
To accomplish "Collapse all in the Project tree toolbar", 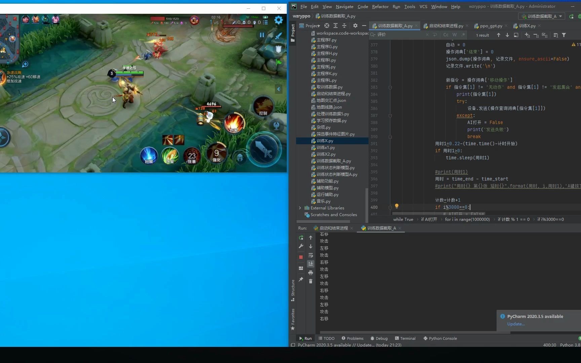I will click(x=344, y=26).
